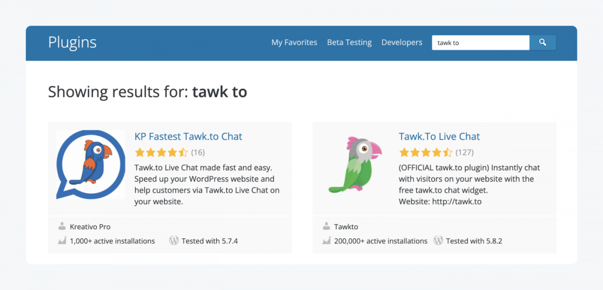Click the magnifier search button
The height and width of the screenshot is (290, 603).
pyautogui.click(x=543, y=43)
